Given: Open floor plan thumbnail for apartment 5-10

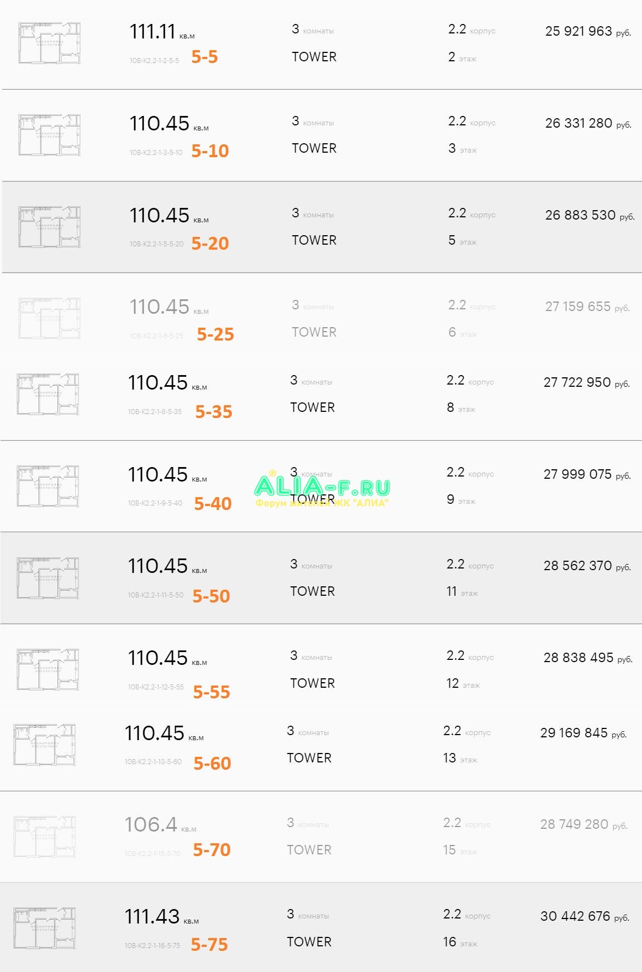Looking at the screenshot, I should [x=50, y=135].
